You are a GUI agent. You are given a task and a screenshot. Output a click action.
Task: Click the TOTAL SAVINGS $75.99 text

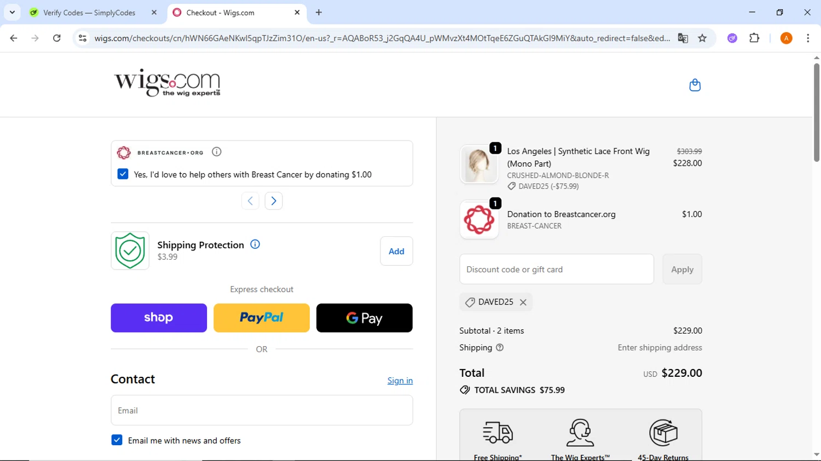[519, 390]
